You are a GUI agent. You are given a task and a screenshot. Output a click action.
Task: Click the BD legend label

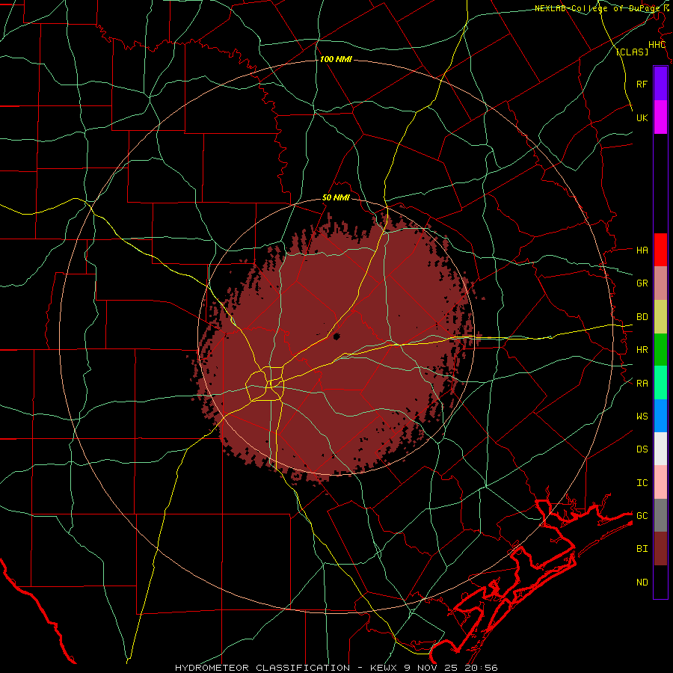(x=642, y=317)
